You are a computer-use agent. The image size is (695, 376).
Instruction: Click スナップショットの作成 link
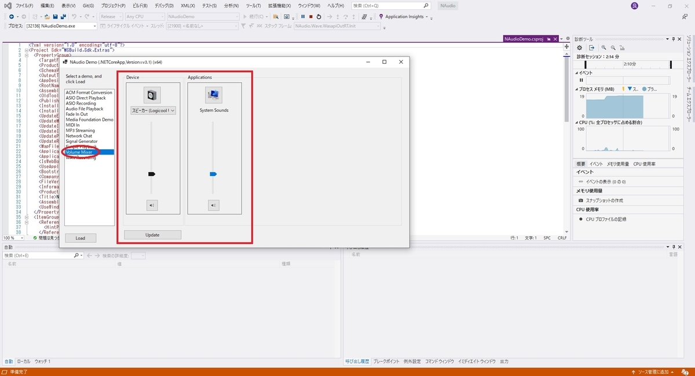(604, 200)
